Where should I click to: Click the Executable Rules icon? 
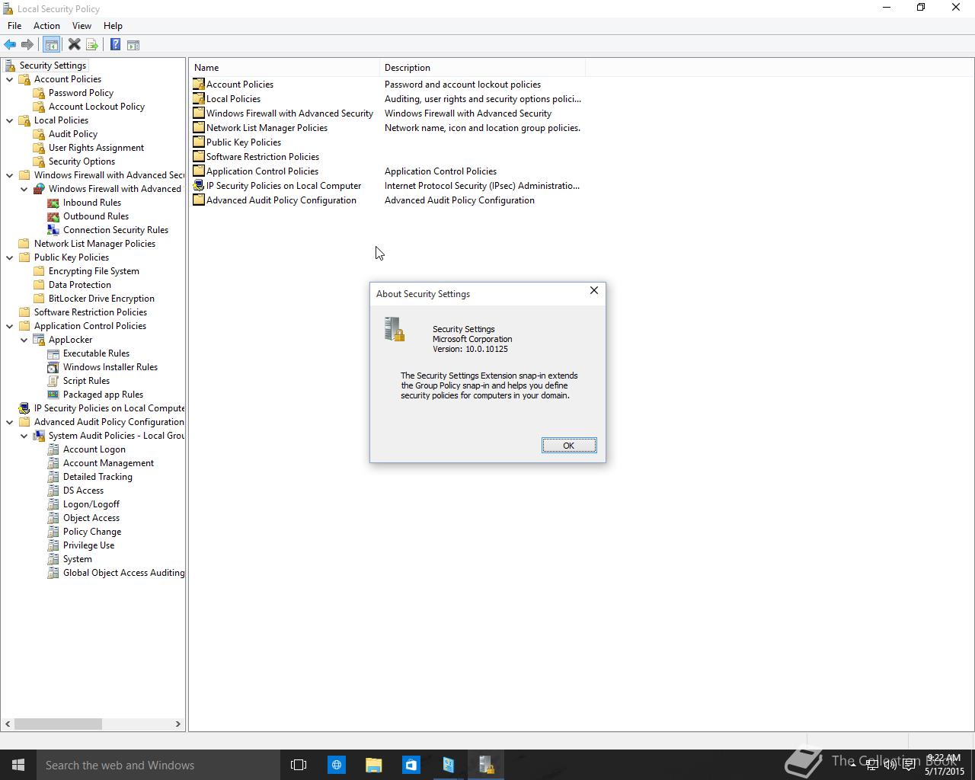(53, 353)
